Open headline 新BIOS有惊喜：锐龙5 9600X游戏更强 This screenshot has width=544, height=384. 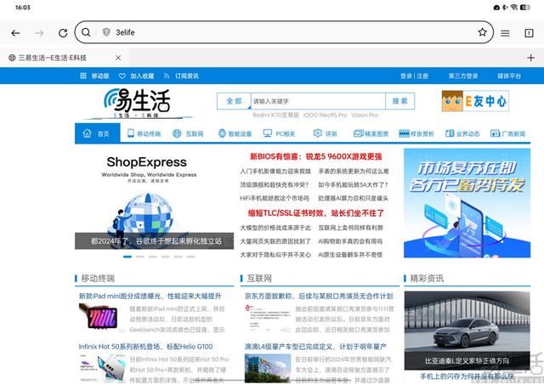(x=315, y=156)
